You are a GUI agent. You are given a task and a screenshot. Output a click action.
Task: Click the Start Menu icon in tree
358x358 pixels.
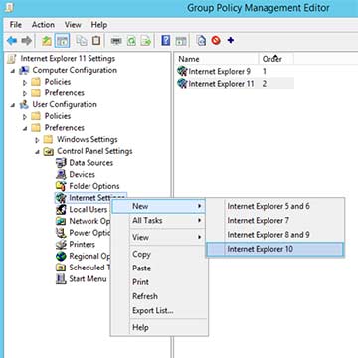pyautogui.click(x=61, y=279)
